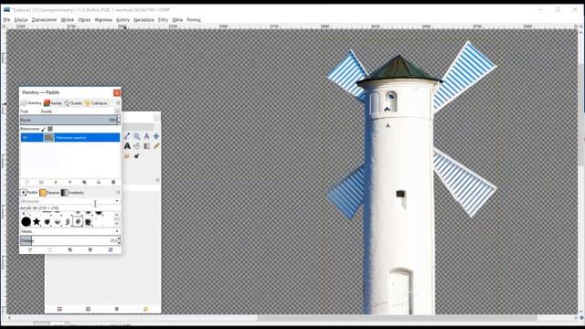Create a new brush icon
585x329 pixels.
[x=49, y=249]
